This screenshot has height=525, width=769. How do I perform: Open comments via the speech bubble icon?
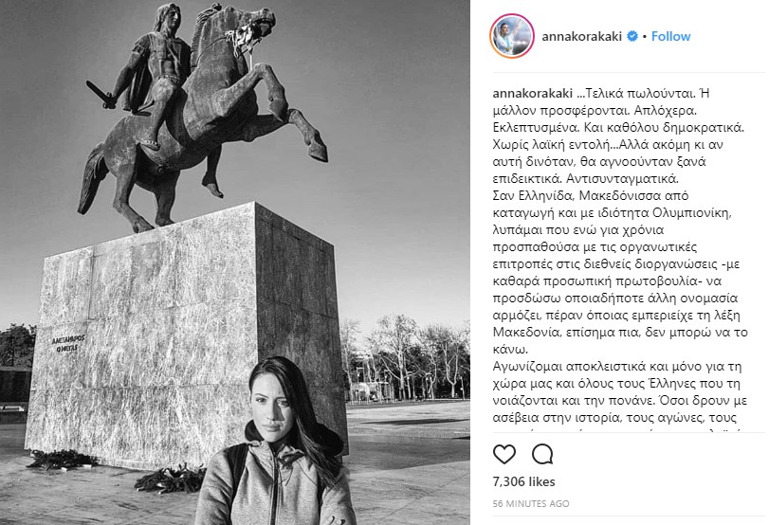coord(542,455)
